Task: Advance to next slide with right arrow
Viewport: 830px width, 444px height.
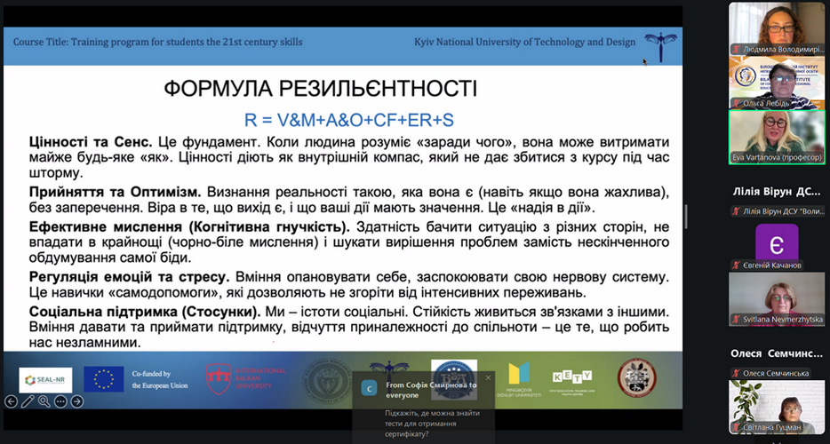Action: [x=77, y=401]
